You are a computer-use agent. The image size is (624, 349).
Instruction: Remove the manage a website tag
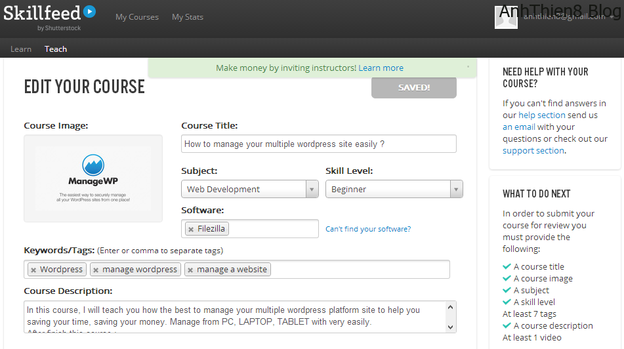click(190, 270)
